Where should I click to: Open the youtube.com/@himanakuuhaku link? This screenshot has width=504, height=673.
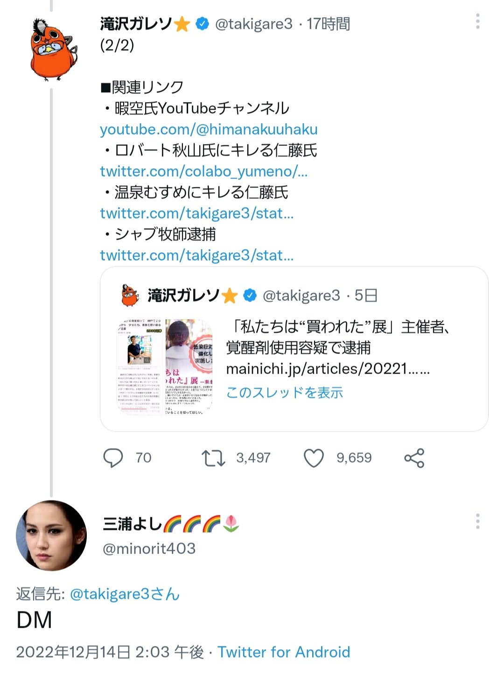click(x=209, y=129)
